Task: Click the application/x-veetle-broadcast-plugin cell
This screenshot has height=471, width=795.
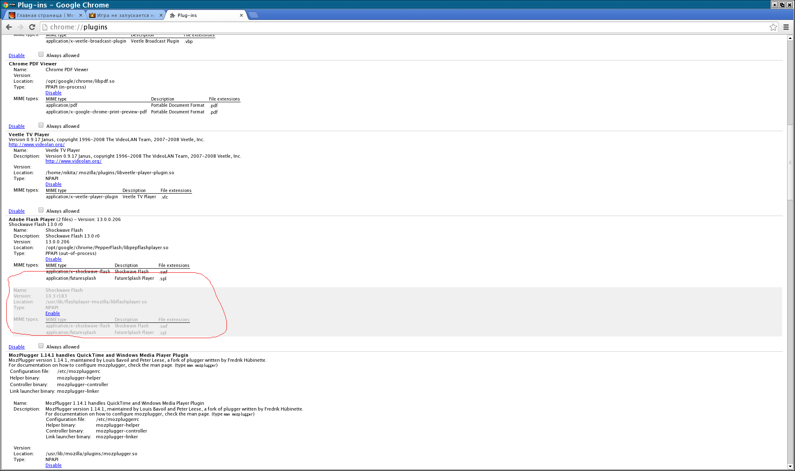Action: pyautogui.click(x=86, y=41)
